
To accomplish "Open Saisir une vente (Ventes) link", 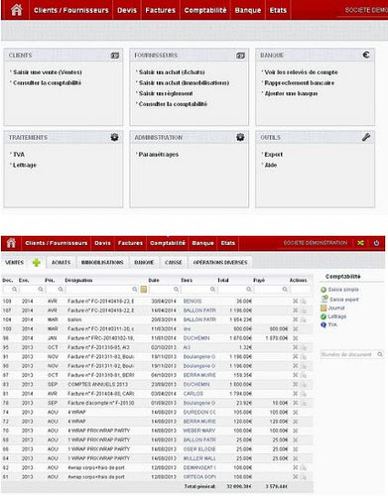I will click(x=48, y=72).
